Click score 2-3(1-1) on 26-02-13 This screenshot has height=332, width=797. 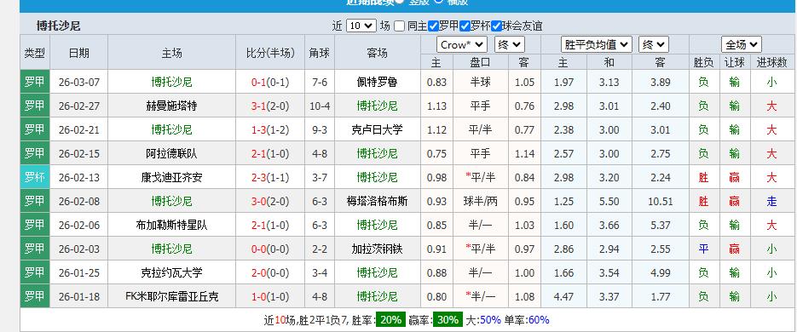[x=270, y=178]
